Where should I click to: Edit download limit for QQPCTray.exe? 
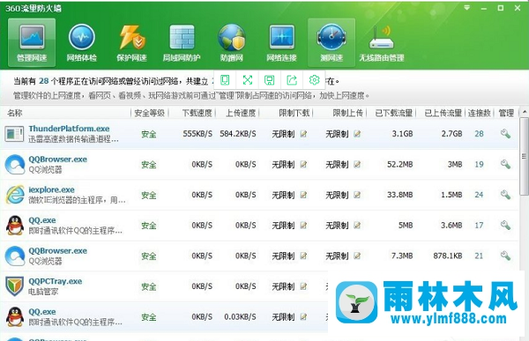point(303,286)
